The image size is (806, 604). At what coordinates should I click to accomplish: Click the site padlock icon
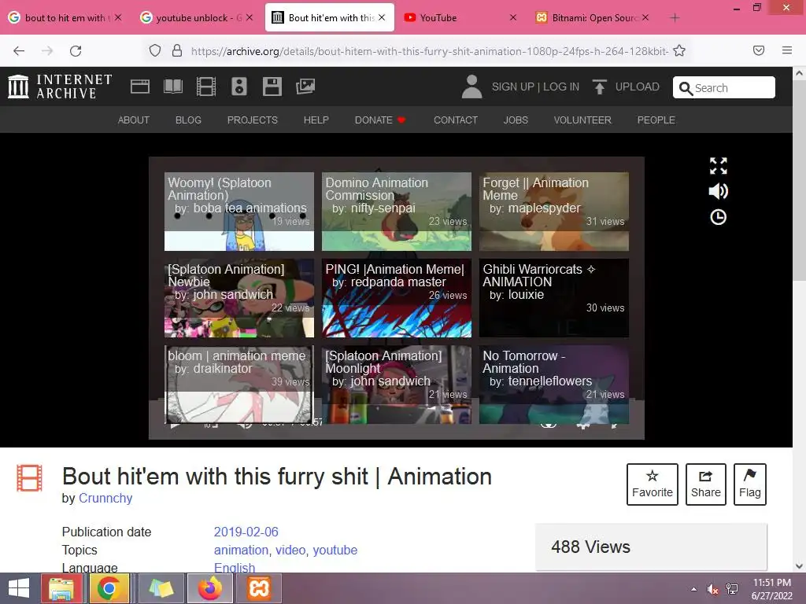pos(177,50)
